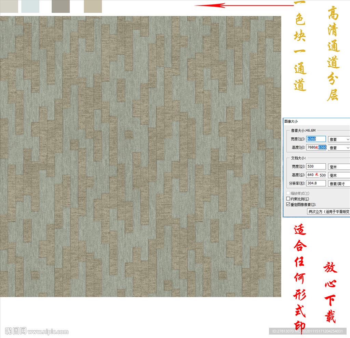Toggle the 缩放样式(Y) checkbox
Screen dimensions: 350x338
click(x=288, y=193)
